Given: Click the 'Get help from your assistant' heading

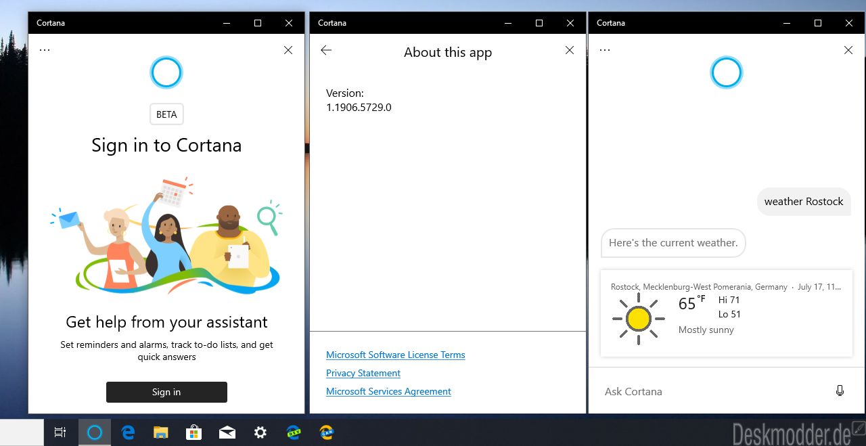Looking at the screenshot, I should pyautogui.click(x=166, y=322).
